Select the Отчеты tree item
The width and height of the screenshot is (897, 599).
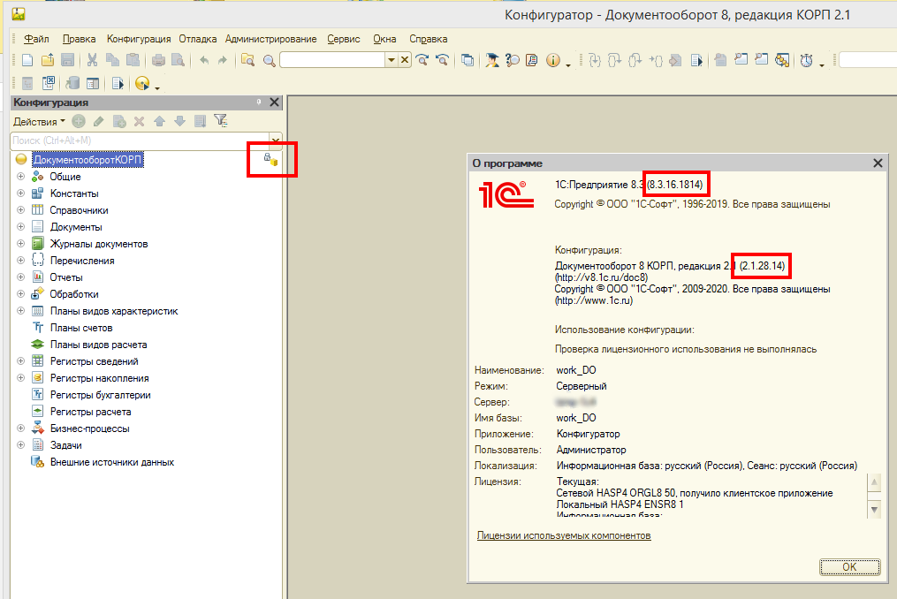[66, 277]
